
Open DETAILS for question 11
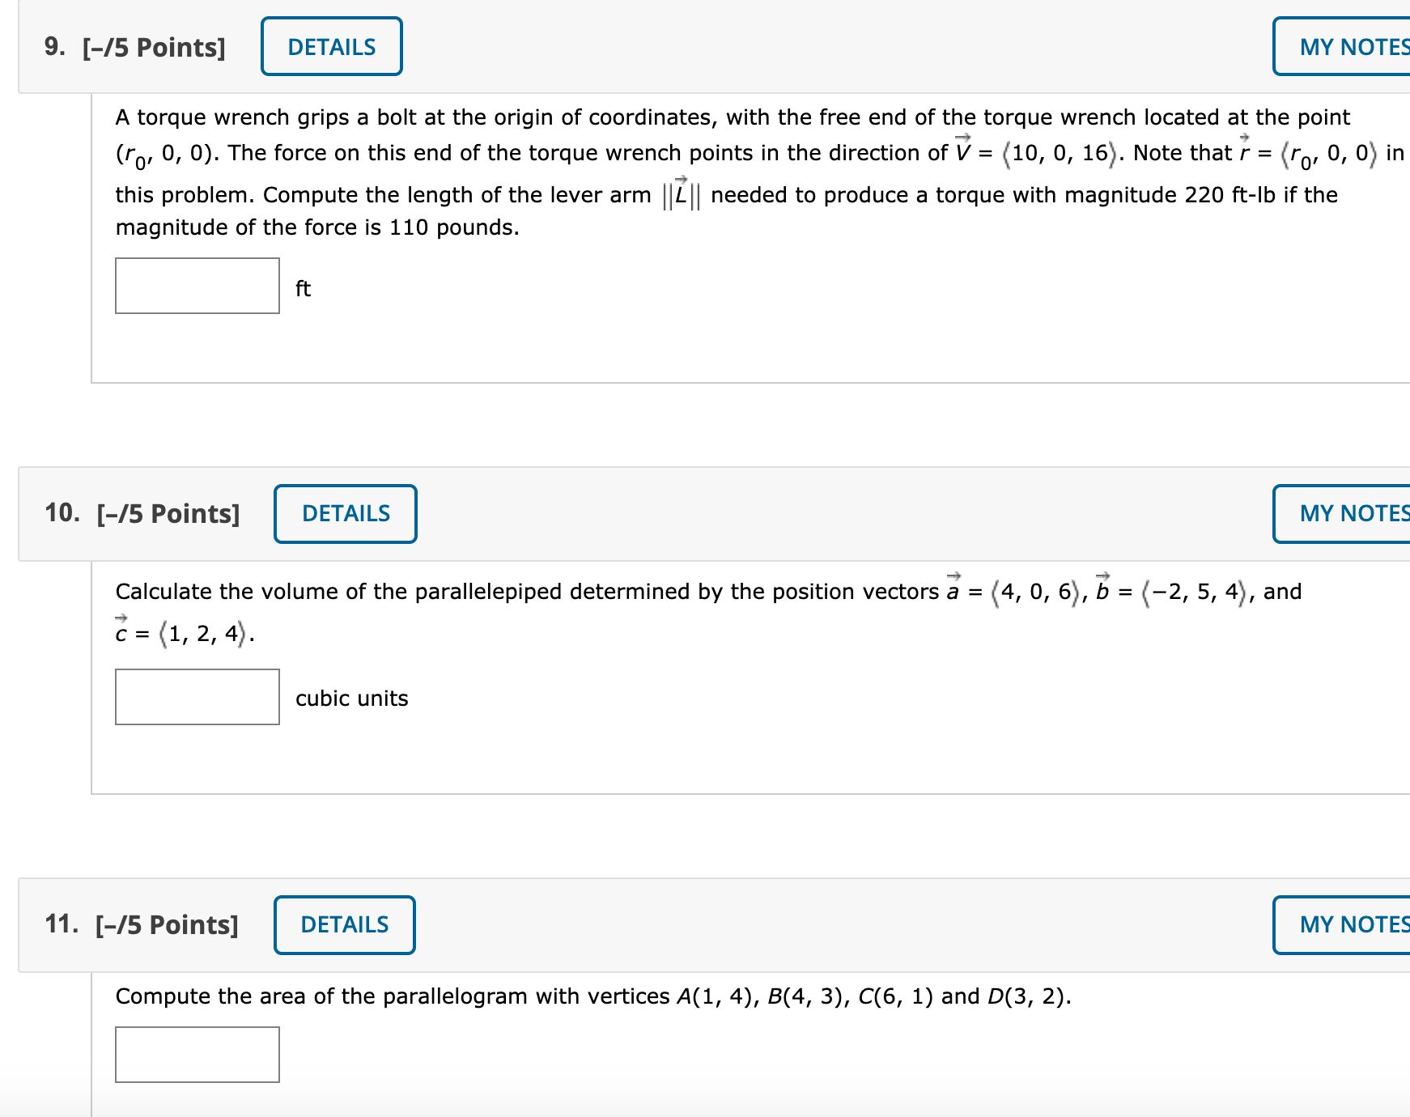345,925
